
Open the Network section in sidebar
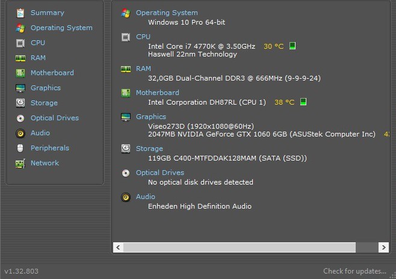(45, 163)
